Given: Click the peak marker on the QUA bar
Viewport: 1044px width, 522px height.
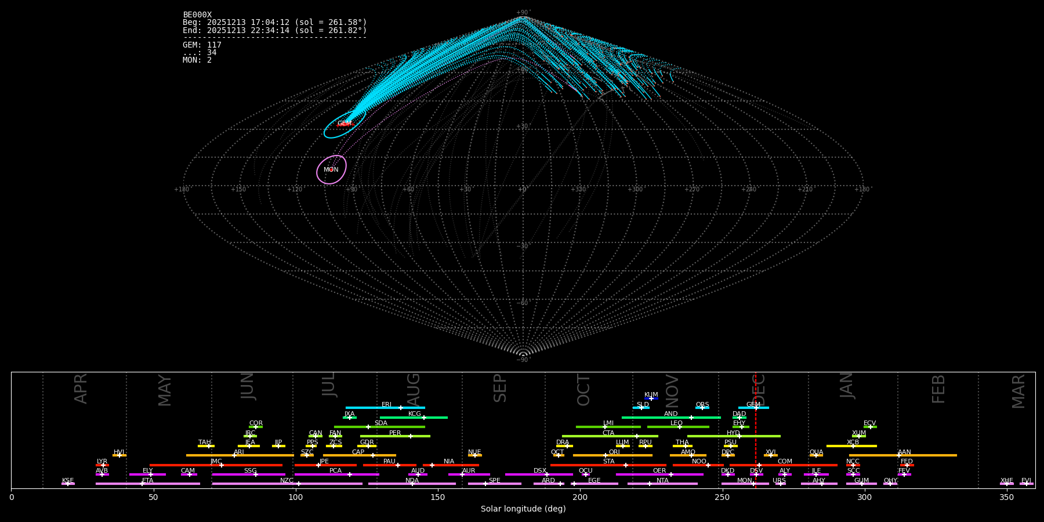Looking at the screenshot, I should [x=816, y=455].
